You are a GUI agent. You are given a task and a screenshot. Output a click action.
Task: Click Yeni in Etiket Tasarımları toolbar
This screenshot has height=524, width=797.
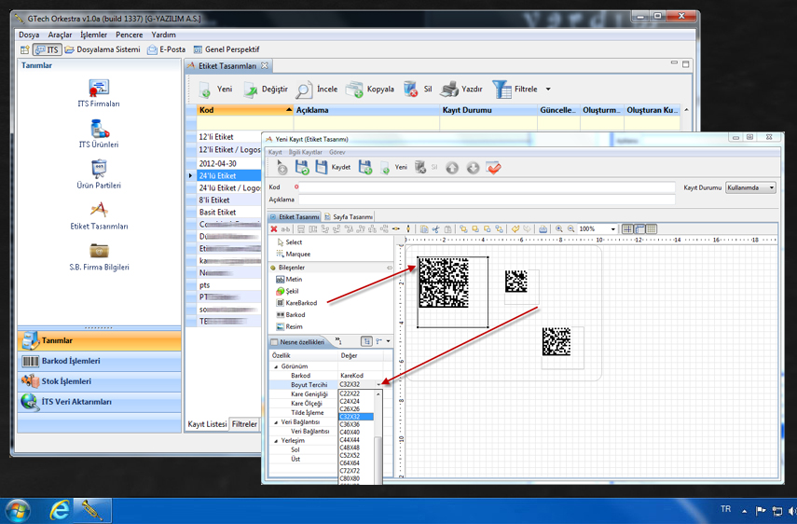tap(215, 89)
